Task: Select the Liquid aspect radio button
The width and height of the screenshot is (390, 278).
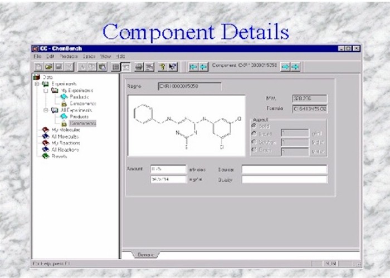Action: [x=255, y=133]
